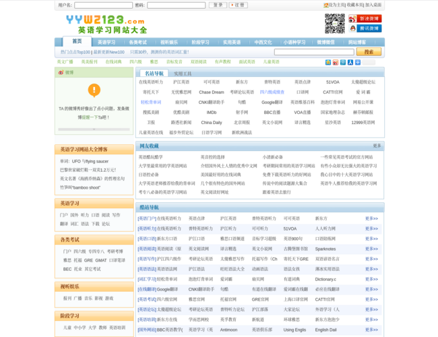Click the QQ Zone star share icon
The image size is (438, 337).
[x=328, y=62]
